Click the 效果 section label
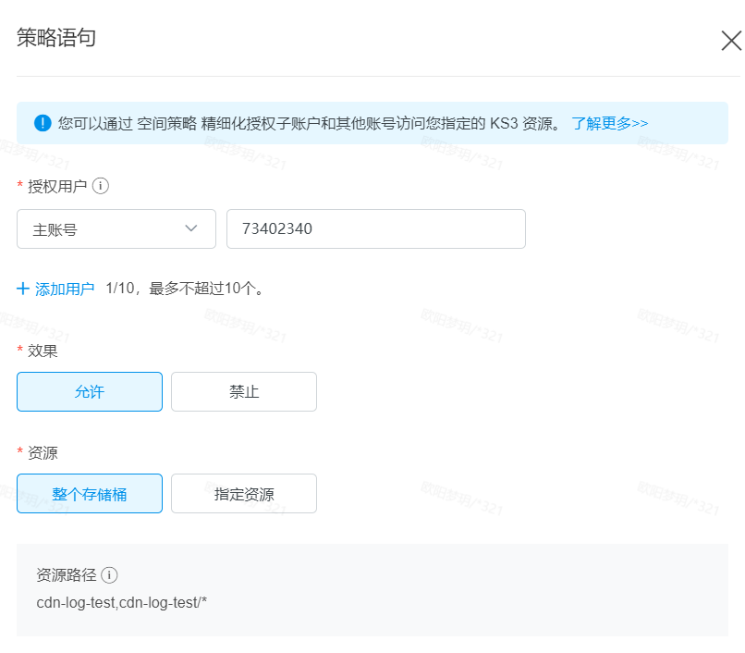Screen dimensions: 745x653 [43, 351]
